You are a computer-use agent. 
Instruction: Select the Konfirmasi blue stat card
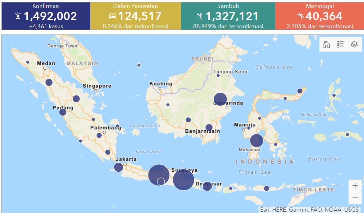pos(45,16)
